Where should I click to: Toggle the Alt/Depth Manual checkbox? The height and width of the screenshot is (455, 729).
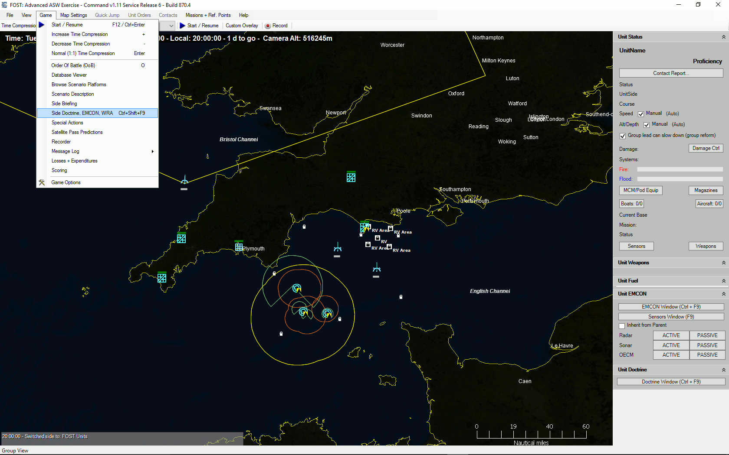[x=647, y=125]
